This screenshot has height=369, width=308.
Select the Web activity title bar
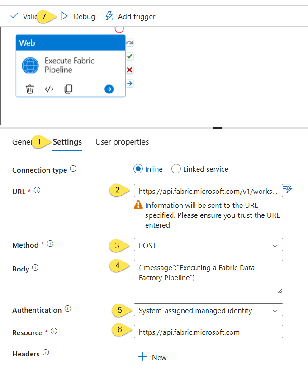(x=71, y=43)
